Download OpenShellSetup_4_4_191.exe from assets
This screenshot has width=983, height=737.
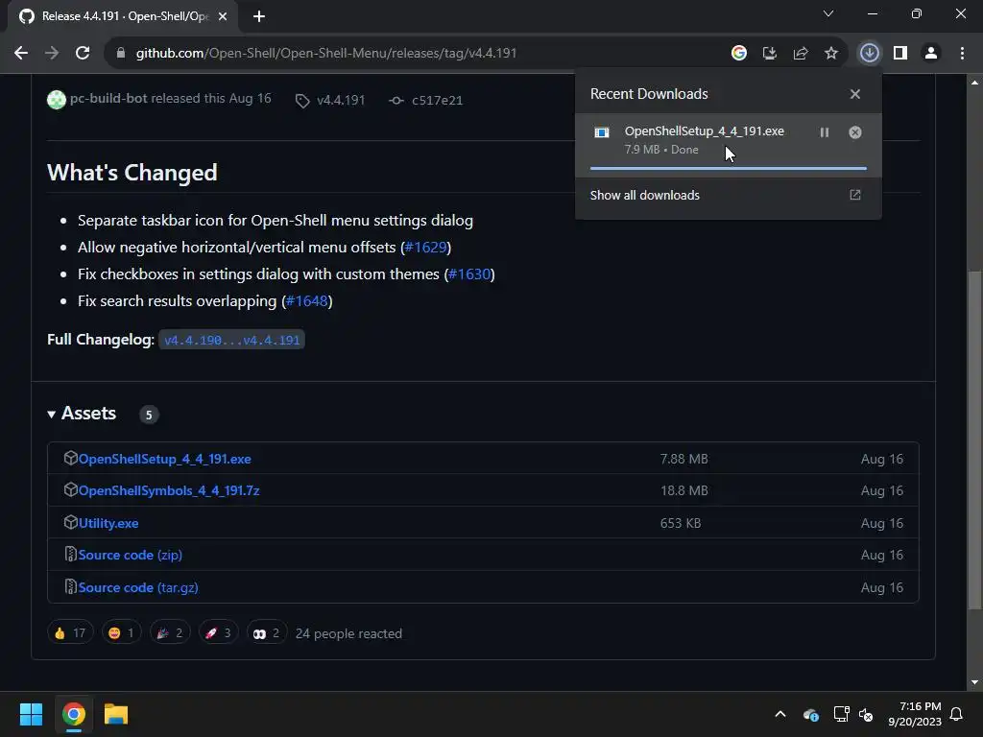coord(164,460)
